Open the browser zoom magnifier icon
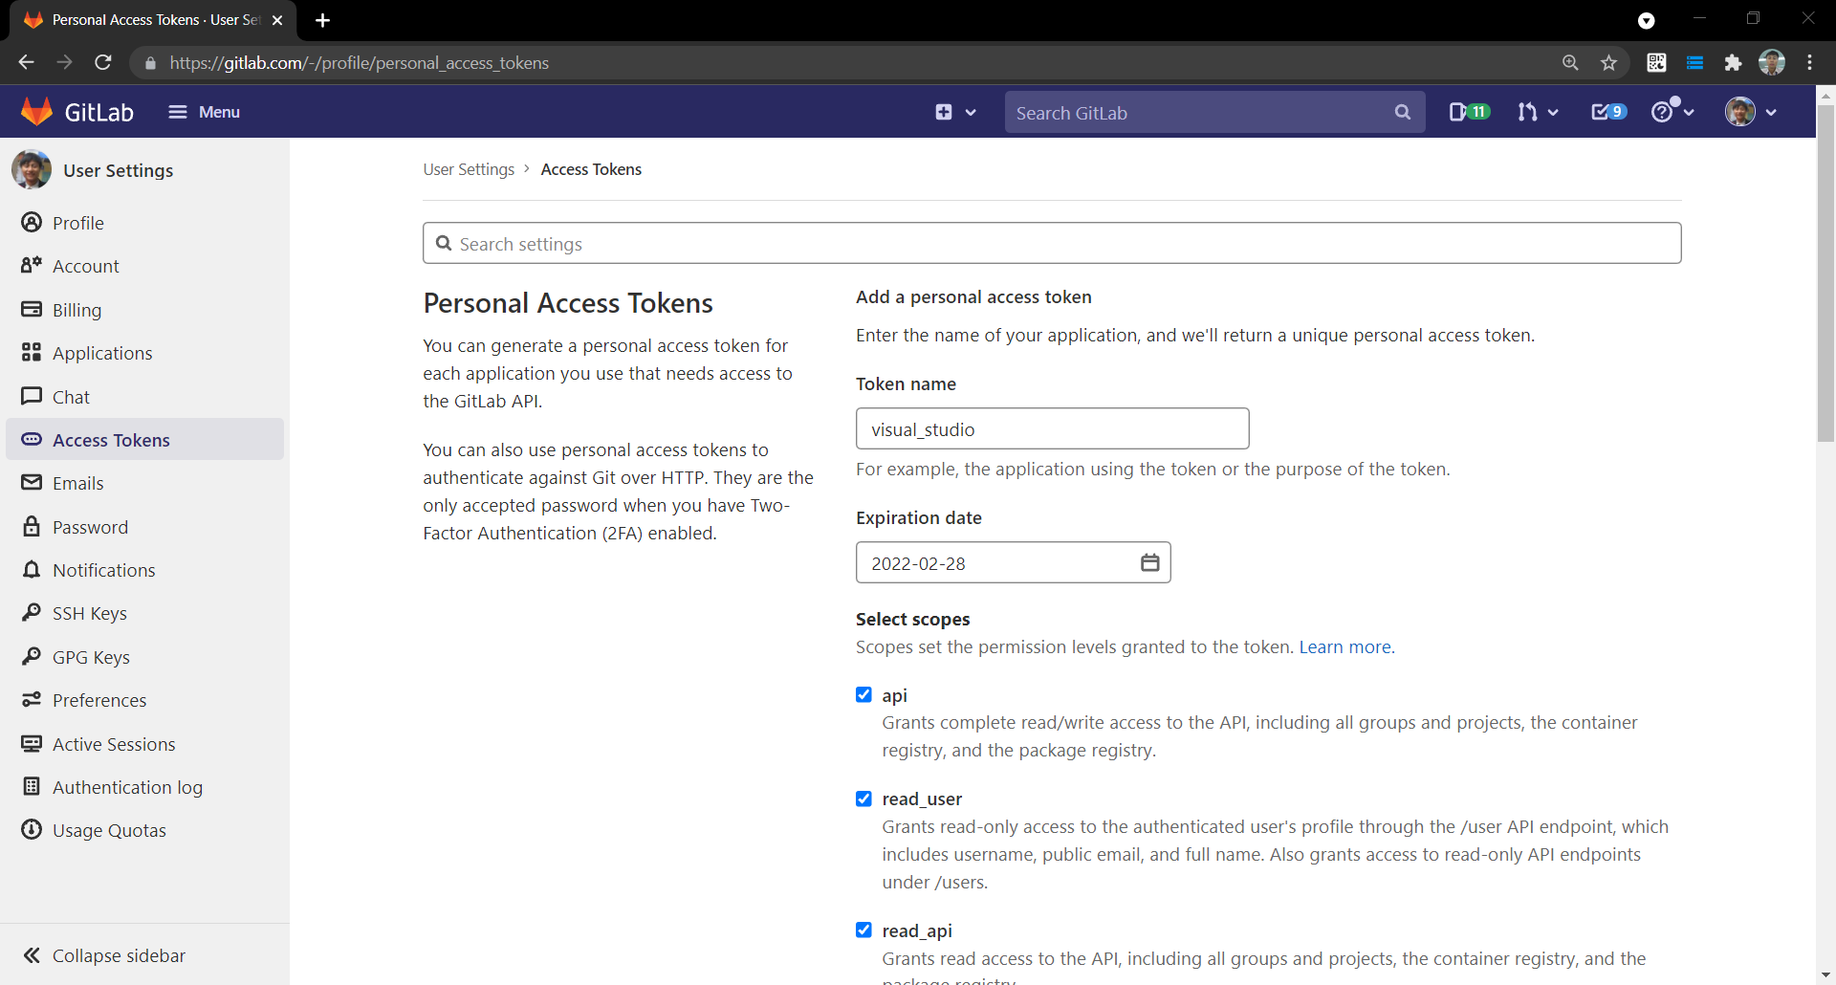Screen dimensions: 1836x985 tap(1570, 62)
